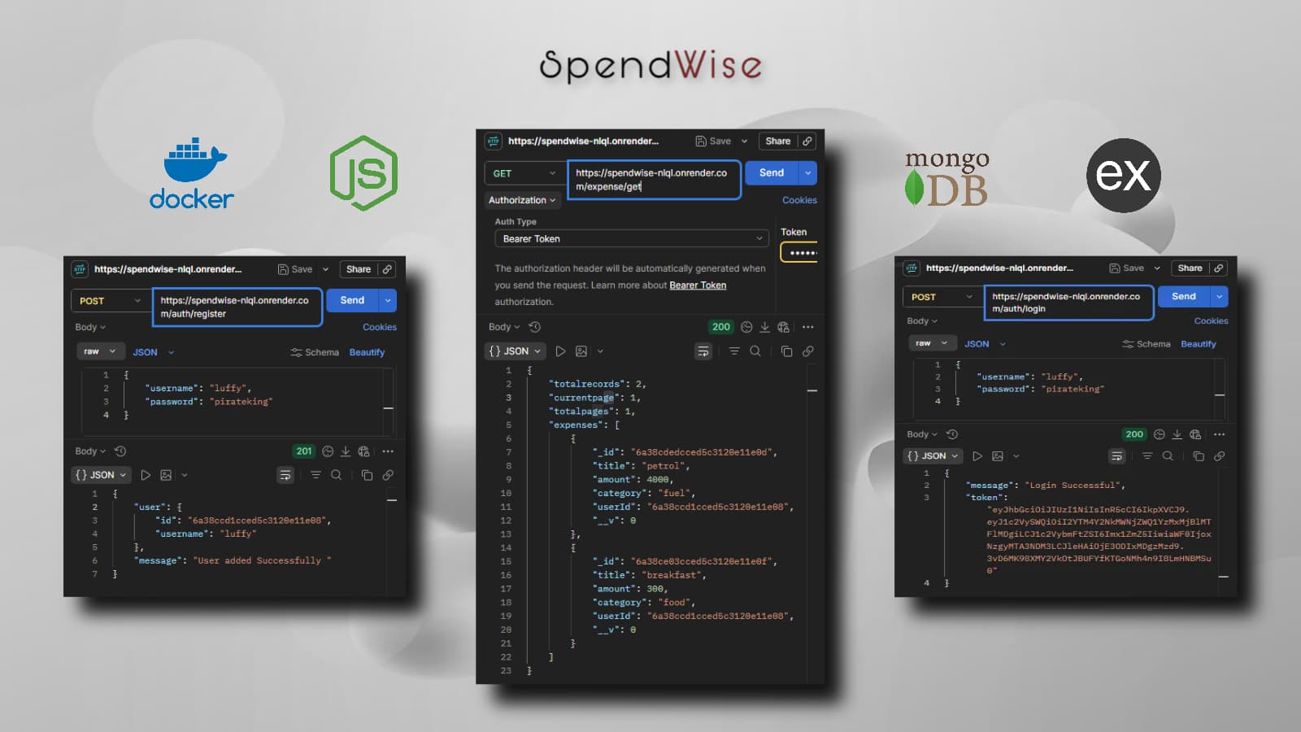1301x732 pixels.
Task: Copy the register response body
Action: click(x=367, y=475)
